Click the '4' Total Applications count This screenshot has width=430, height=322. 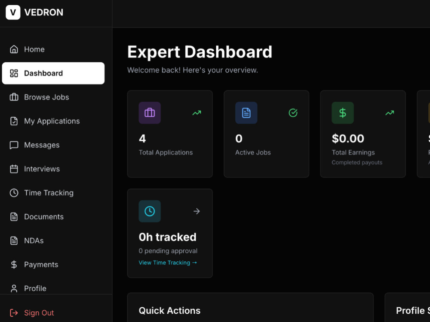[x=142, y=139]
